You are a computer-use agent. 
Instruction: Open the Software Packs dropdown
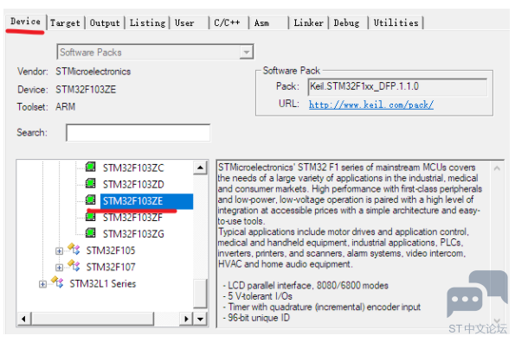pyautogui.click(x=246, y=52)
